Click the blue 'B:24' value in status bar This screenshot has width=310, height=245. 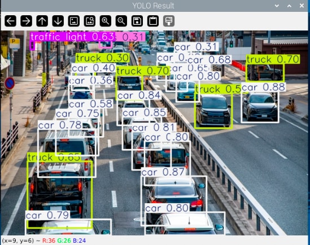(x=79, y=240)
